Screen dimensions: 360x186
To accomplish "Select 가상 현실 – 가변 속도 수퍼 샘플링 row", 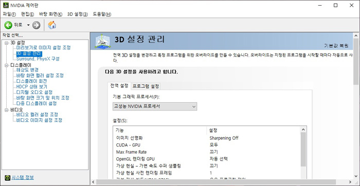I will (x=207, y=166).
